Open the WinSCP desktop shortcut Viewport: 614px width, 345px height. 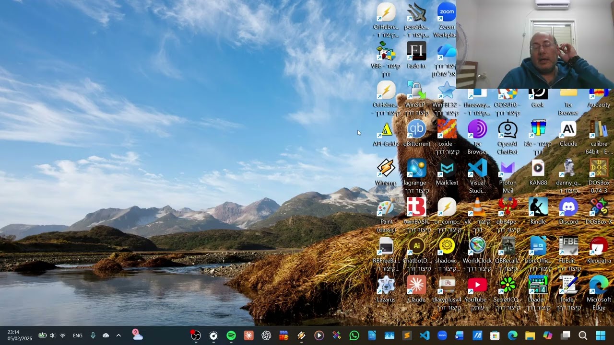tap(415, 98)
